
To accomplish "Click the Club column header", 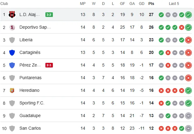I will tap(4, 4).
